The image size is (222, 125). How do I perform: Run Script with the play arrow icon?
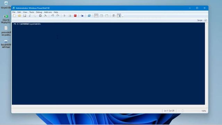click(65, 16)
